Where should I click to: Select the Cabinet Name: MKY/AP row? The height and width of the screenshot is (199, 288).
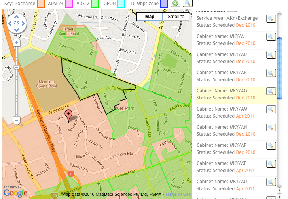(x=236, y=148)
